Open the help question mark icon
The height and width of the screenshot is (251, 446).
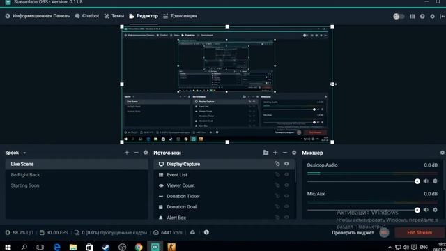(422, 17)
